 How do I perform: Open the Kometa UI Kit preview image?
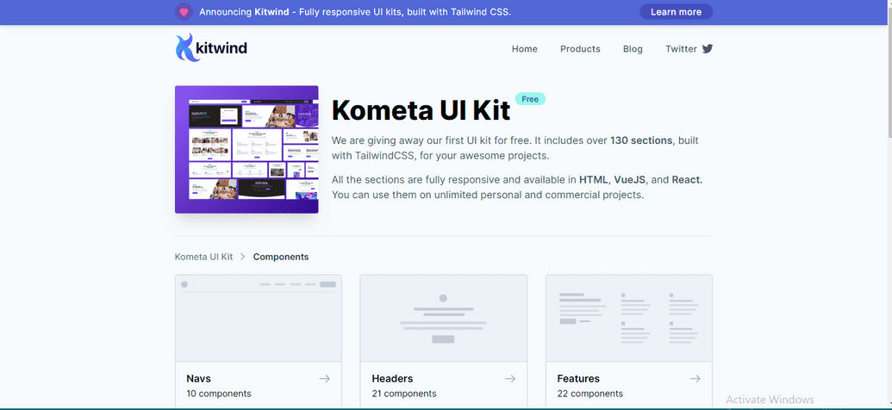(246, 150)
